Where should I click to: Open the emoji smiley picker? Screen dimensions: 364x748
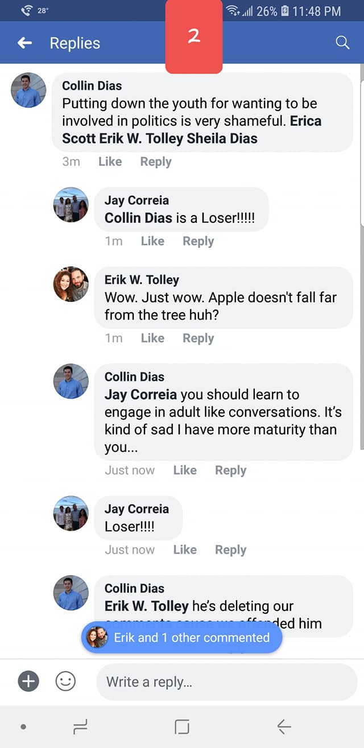pos(65,681)
